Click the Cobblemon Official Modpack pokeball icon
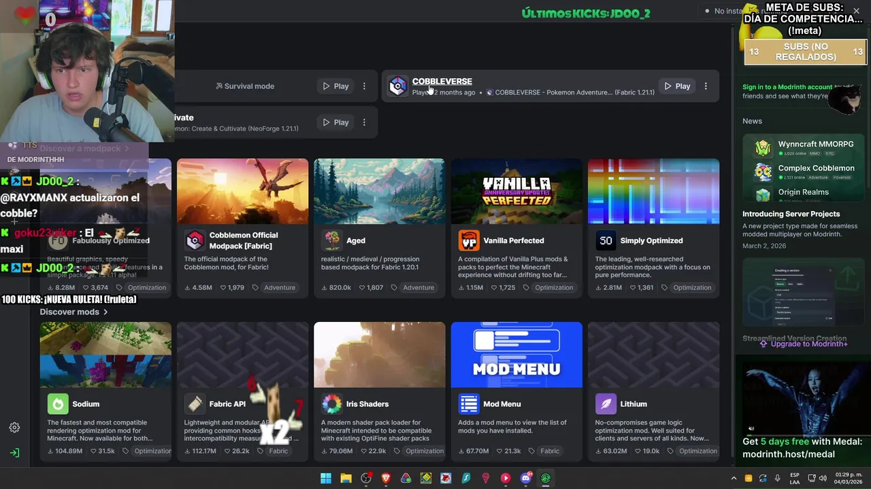This screenshot has height=489, width=871. [x=195, y=240]
